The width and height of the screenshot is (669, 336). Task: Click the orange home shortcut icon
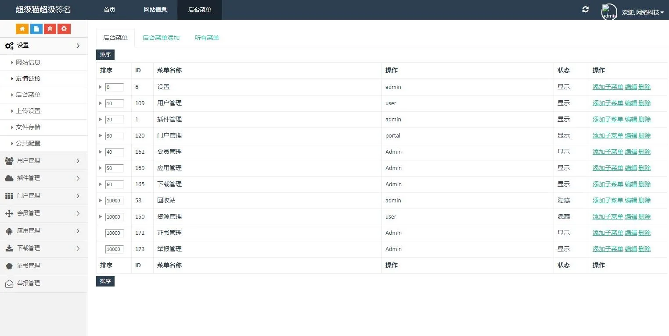(x=22, y=29)
